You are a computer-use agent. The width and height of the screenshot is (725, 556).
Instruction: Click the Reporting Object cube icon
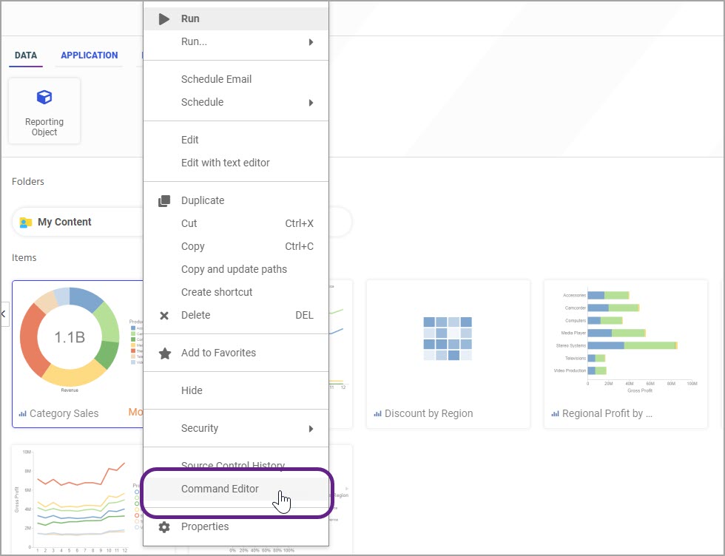click(x=44, y=98)
